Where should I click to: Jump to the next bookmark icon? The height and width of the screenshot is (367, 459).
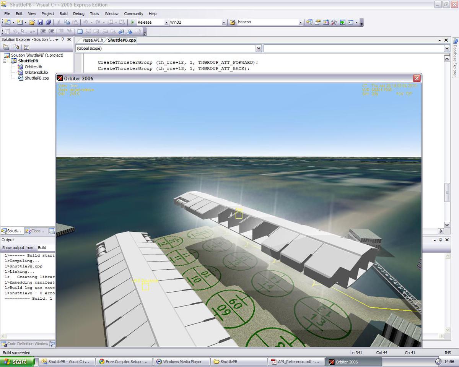96,31
